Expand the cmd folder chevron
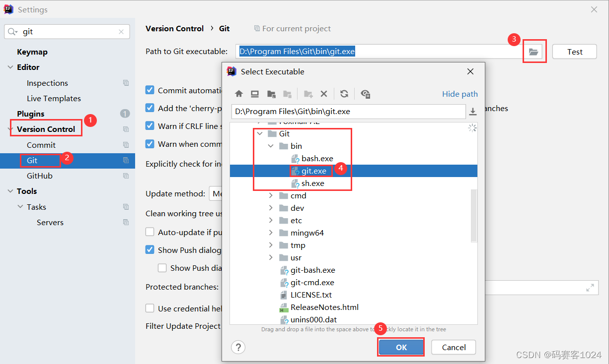The image size is (609, 364). (x=271, y=195)
